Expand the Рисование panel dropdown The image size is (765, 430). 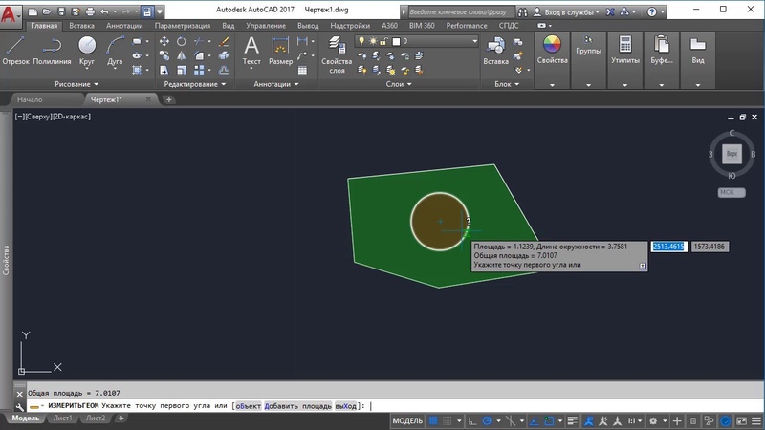[76, 84]
